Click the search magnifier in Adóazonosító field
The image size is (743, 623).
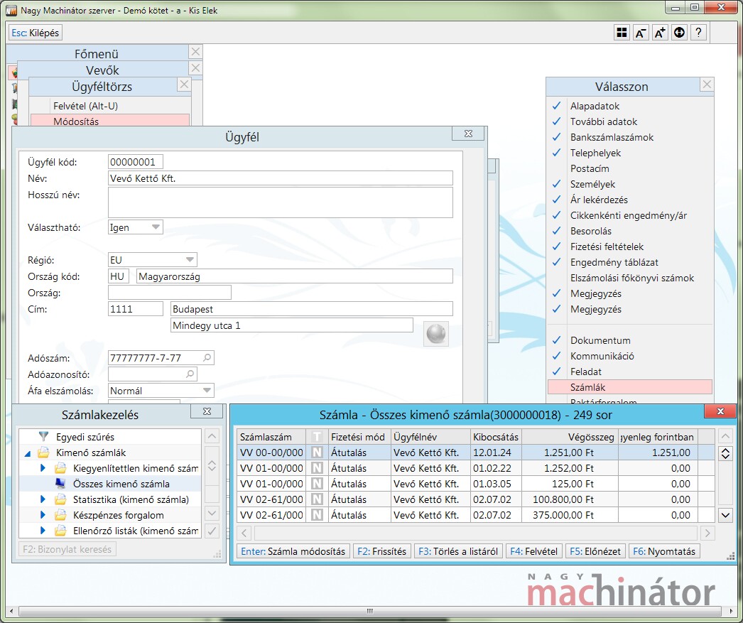tap(190, 374)
